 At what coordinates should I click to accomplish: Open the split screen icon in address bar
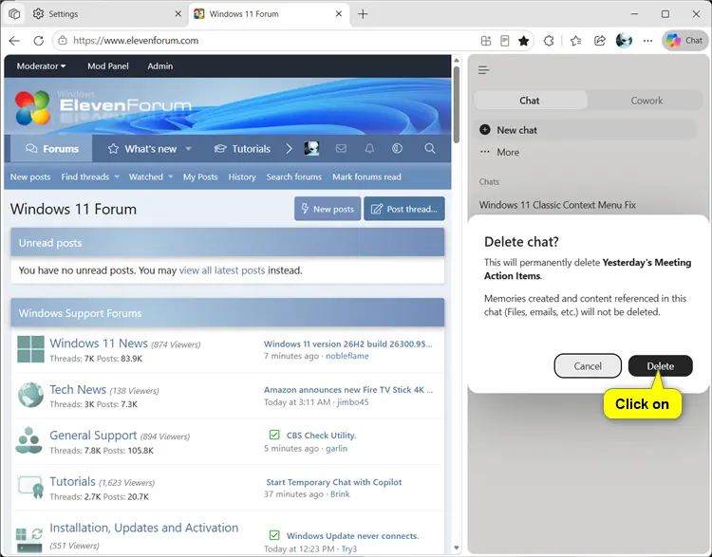[486, 41]
